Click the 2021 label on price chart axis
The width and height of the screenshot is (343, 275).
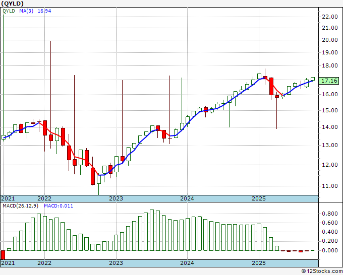[x=8, y=198]
